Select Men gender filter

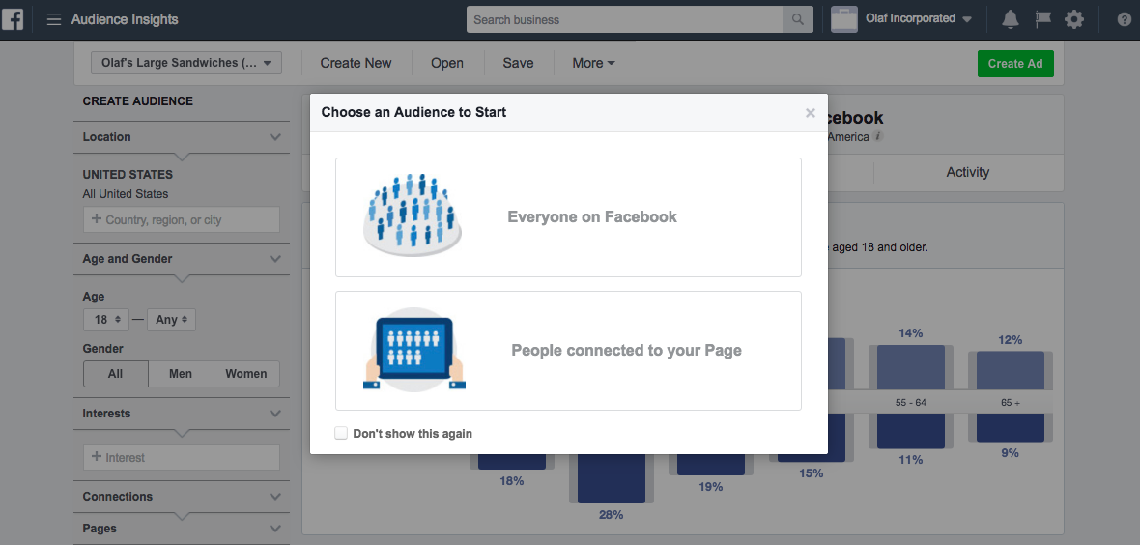point(181,374)
